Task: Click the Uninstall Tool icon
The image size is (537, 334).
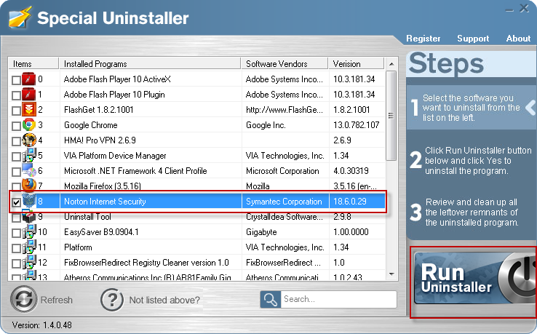Action: pos(29,216)
